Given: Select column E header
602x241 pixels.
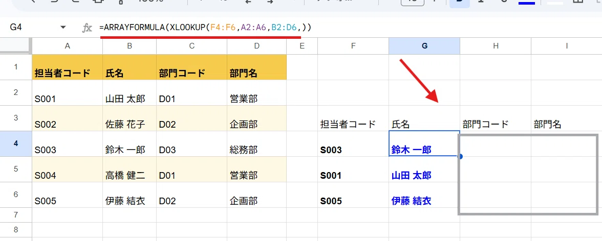Looking at the screenshot, I should tap(302, 46).
